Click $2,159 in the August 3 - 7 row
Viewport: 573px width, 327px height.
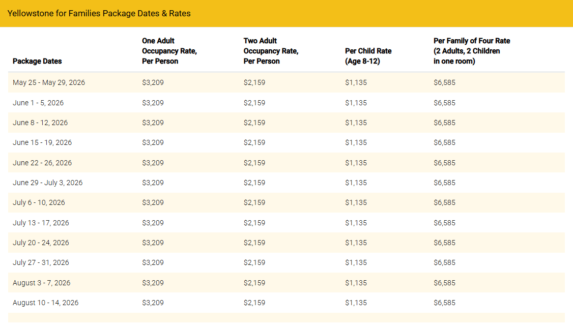click(x=254, y=283)
